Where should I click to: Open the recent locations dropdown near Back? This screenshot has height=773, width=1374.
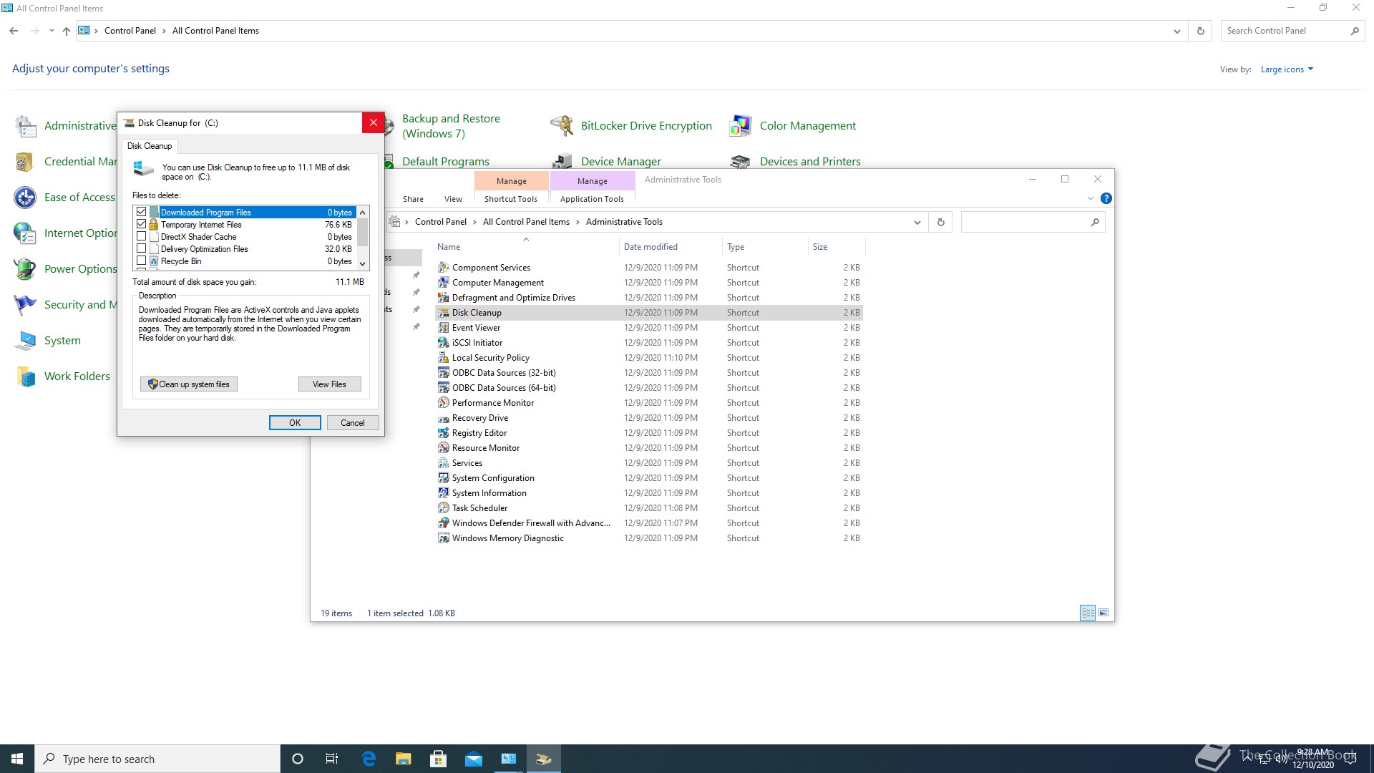tap(52, 31)
